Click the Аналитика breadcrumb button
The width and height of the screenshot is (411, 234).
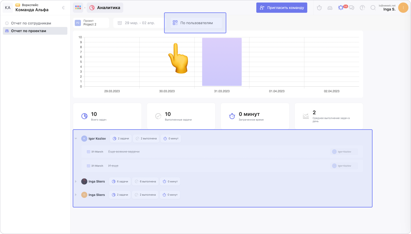tap(105, 8)
